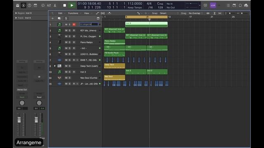
Task: Open LCD display mode dropdown arrow
Action: 200,5
